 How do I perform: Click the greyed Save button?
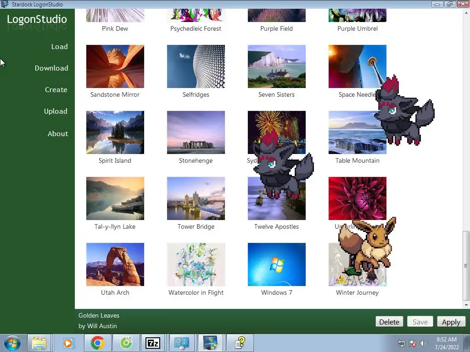click(x=420, y=322)
